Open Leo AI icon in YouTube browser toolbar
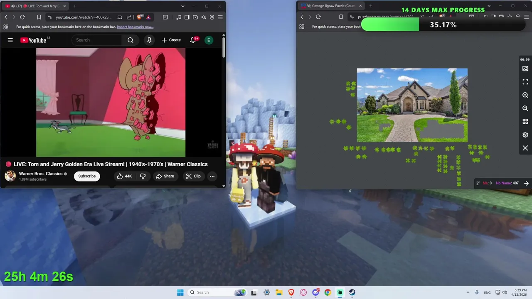Viewport: 532px width, 299px height. click(x=204, y=17)
